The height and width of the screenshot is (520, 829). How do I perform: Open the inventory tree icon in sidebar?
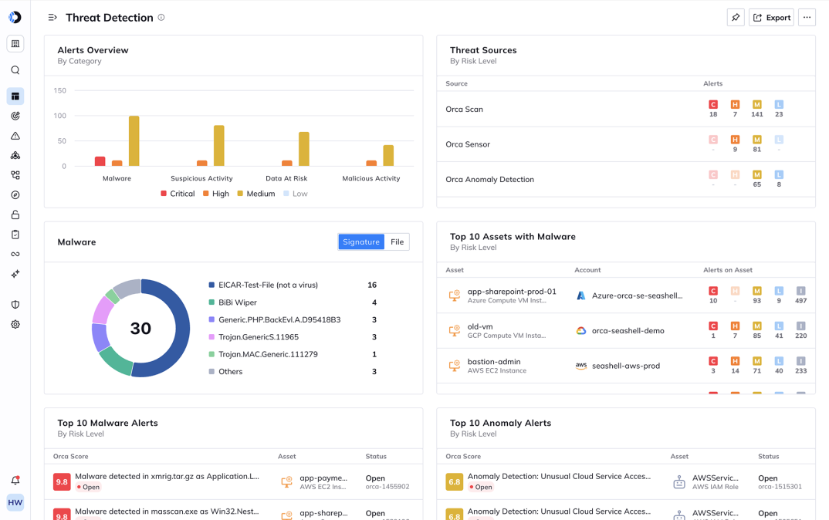(x=15, y=175)
